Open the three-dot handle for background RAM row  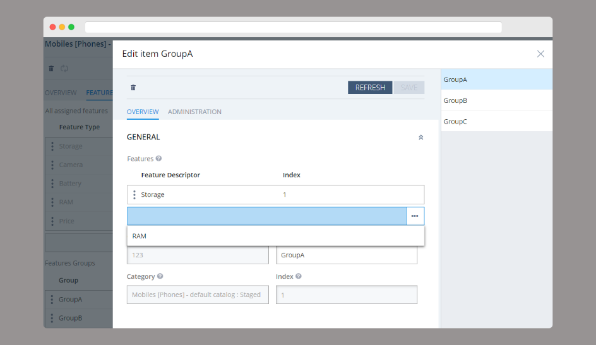coord(52,202)
